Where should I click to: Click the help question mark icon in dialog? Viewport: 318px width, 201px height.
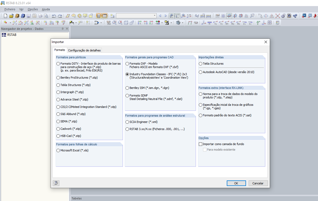pyautogui.click(x=56, y=183)
